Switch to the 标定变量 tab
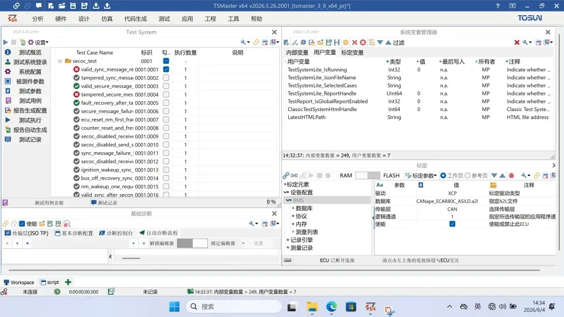 [352, 53]
